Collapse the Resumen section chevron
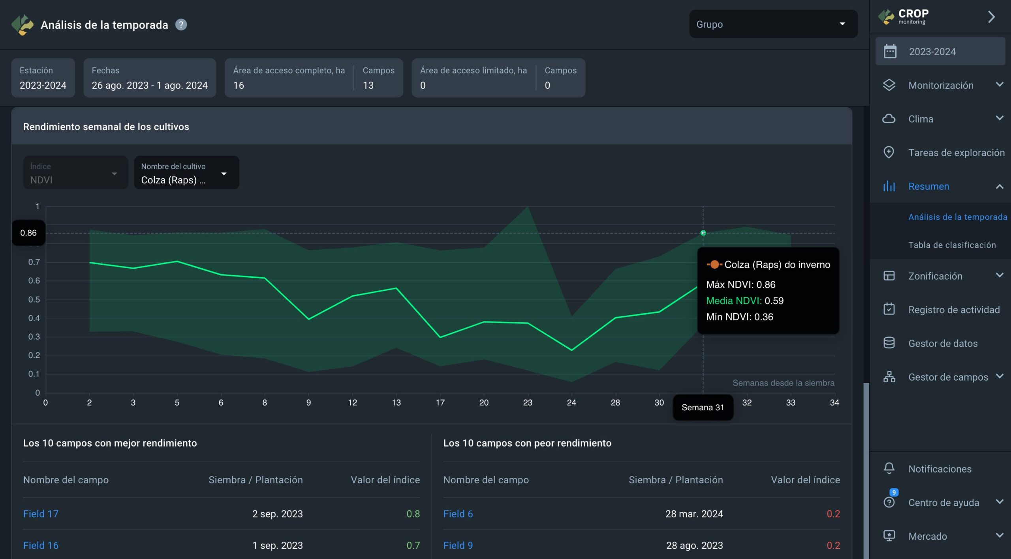Screen dimensions: 1011x559 coord(999,186)
